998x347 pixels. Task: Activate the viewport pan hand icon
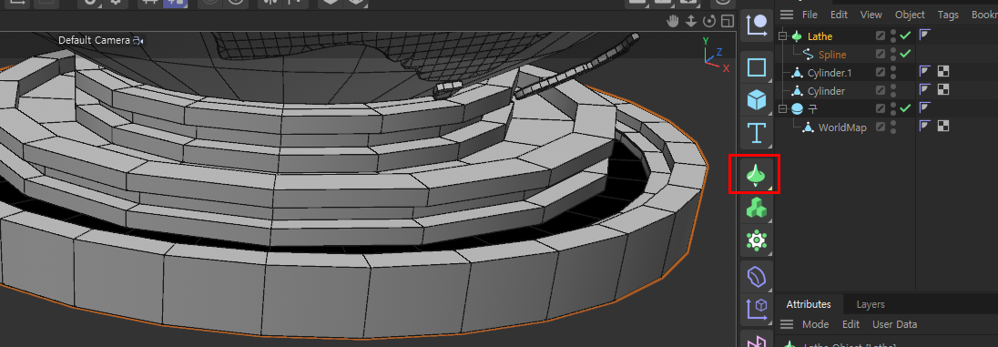pos(673,22)
